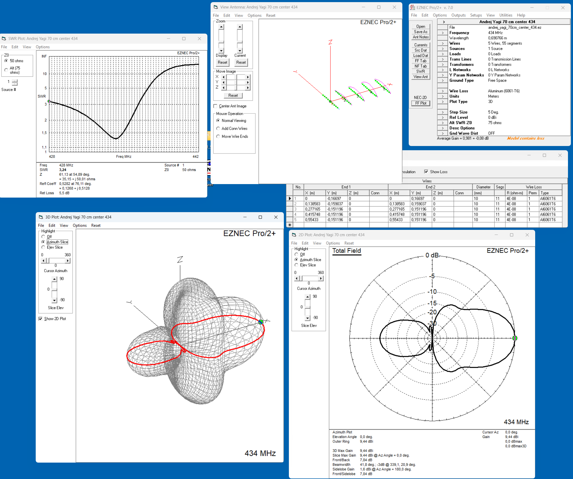The image size is (573, 479).
Task: Uncheck Show 2D Plot checkbox
Action: pos(40,319)
